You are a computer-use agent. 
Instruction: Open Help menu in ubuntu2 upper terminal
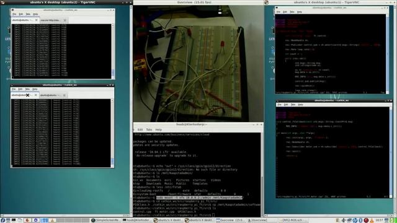point(35,14)
